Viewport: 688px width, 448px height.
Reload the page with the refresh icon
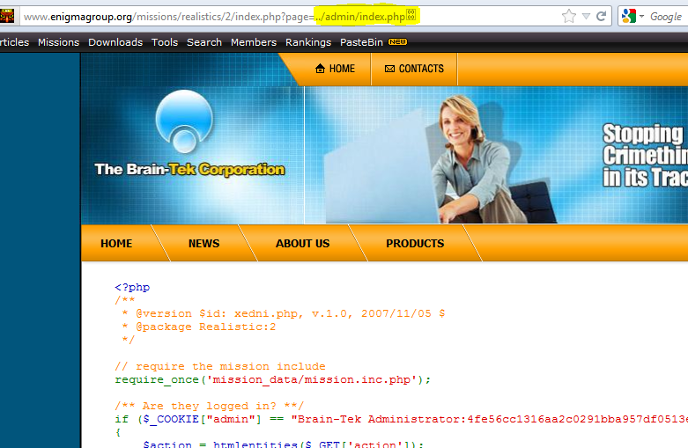(601, 16)
